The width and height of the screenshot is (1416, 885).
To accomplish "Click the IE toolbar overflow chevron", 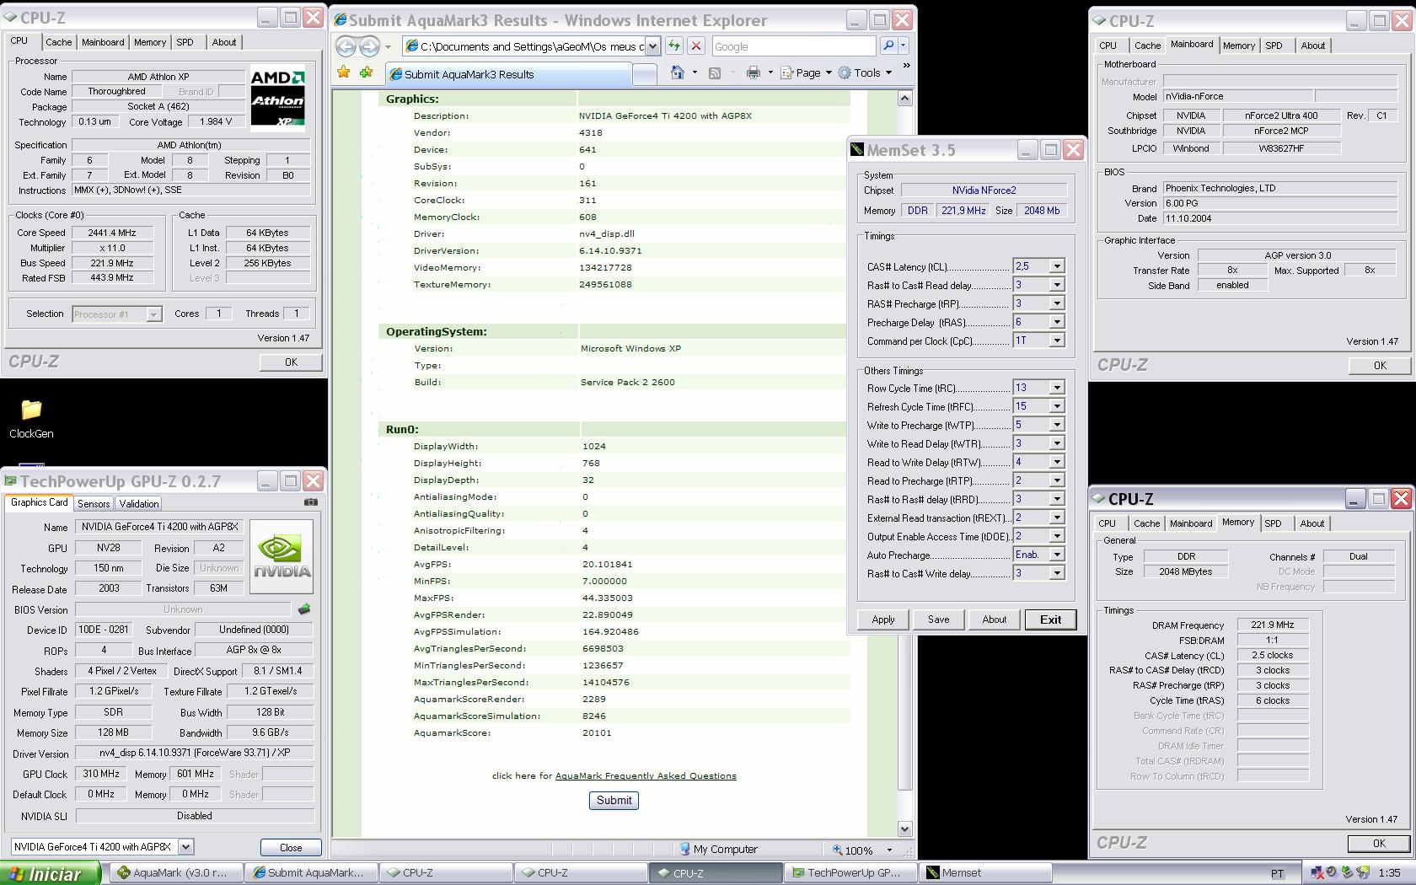I will pos(906,66).
